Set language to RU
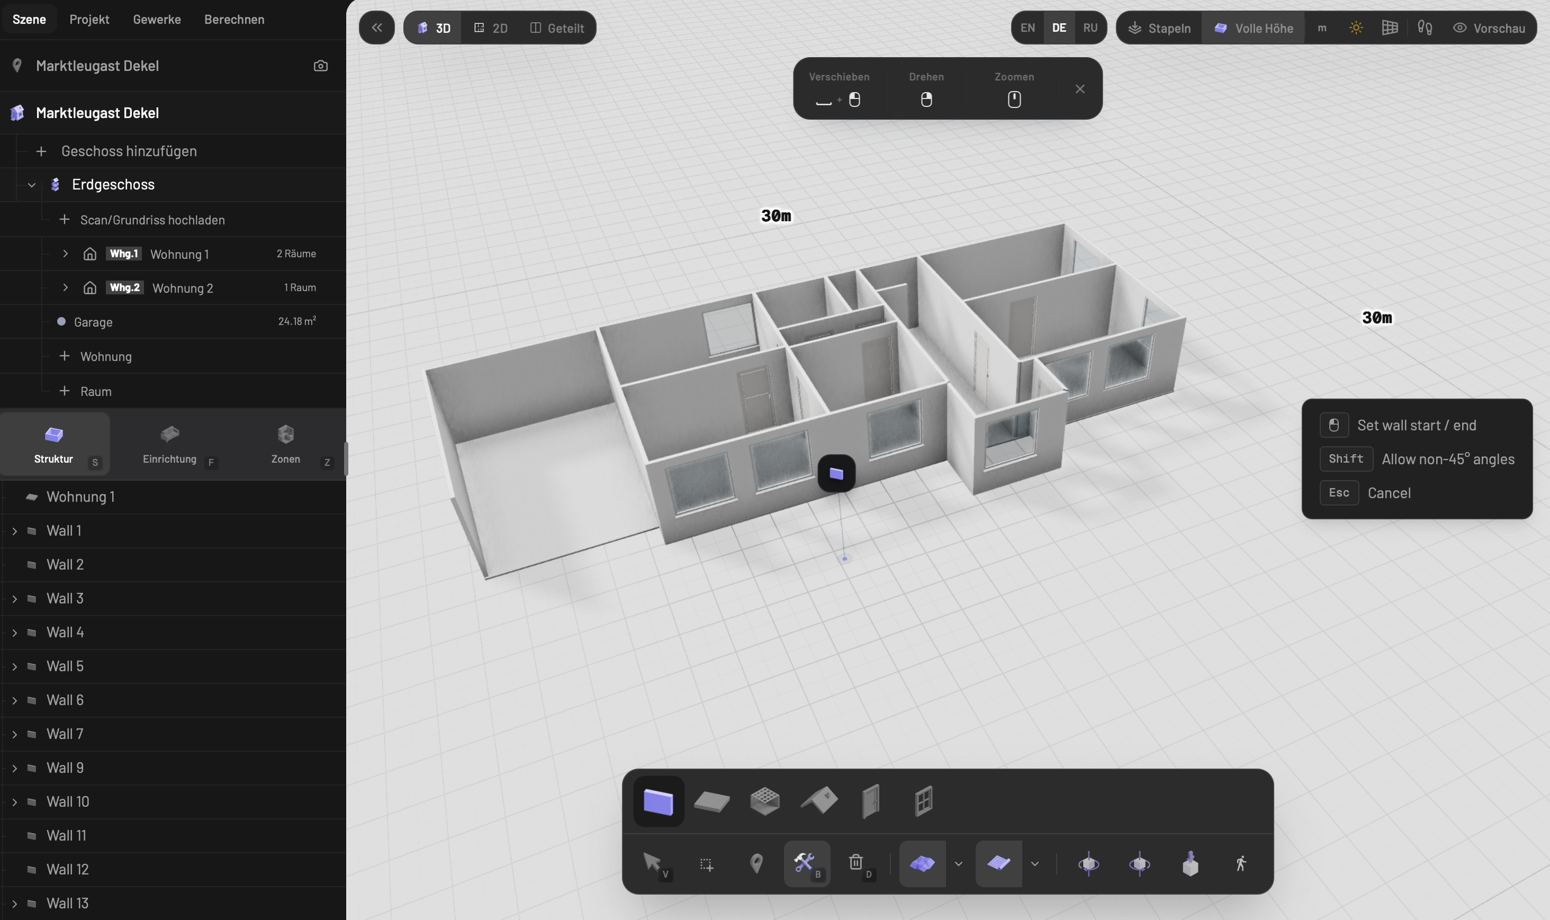The width and height of the screenshot is (1550, 920). coord(1090,28)
